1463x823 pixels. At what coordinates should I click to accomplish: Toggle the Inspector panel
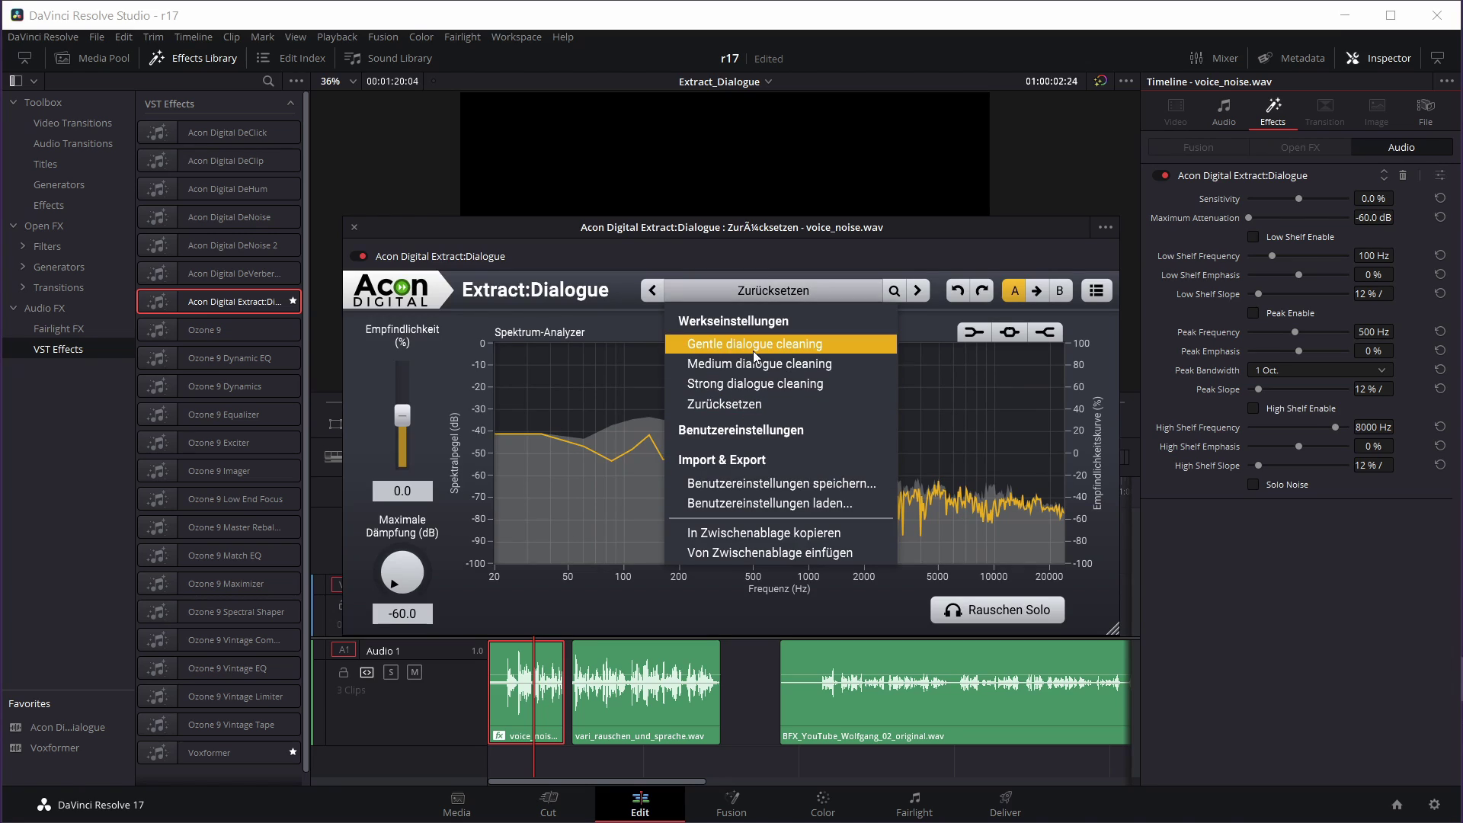(x=1378, y=58)
